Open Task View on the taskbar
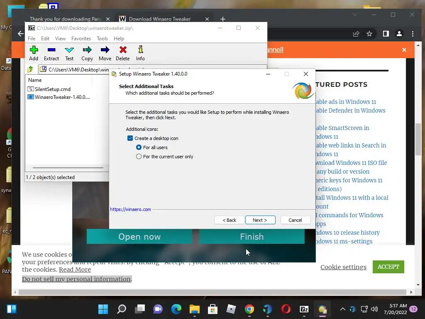 [x=140, y=309]
